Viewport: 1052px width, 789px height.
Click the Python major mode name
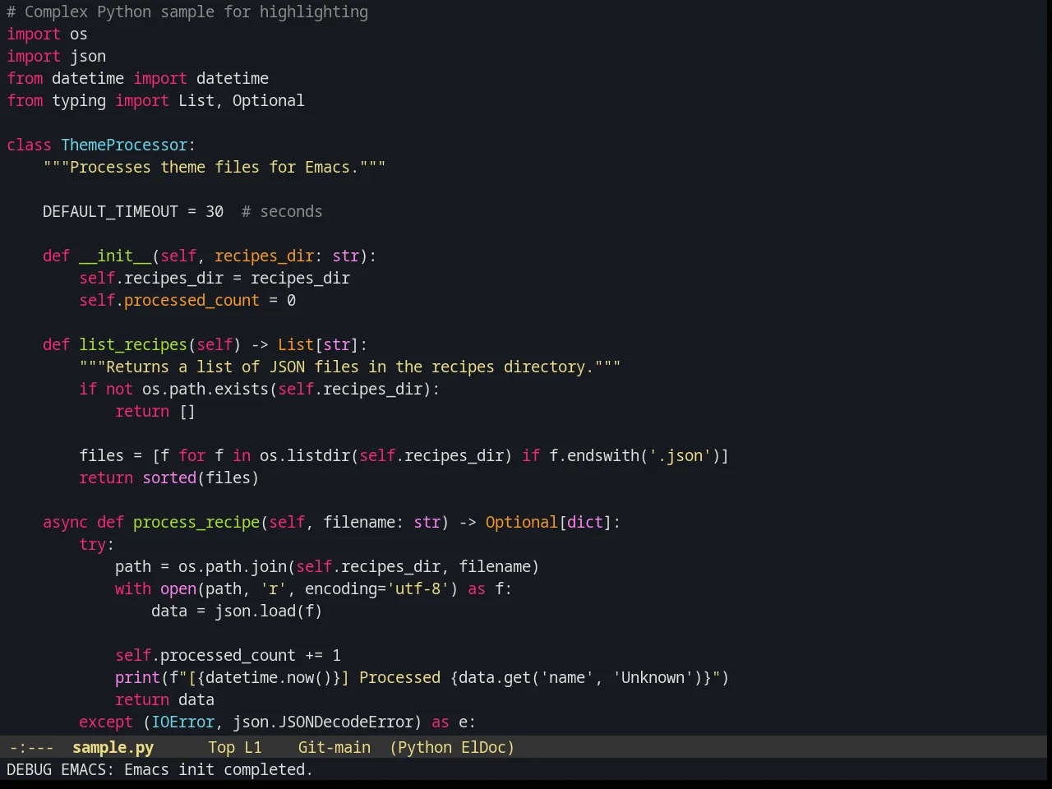point(424,747)
